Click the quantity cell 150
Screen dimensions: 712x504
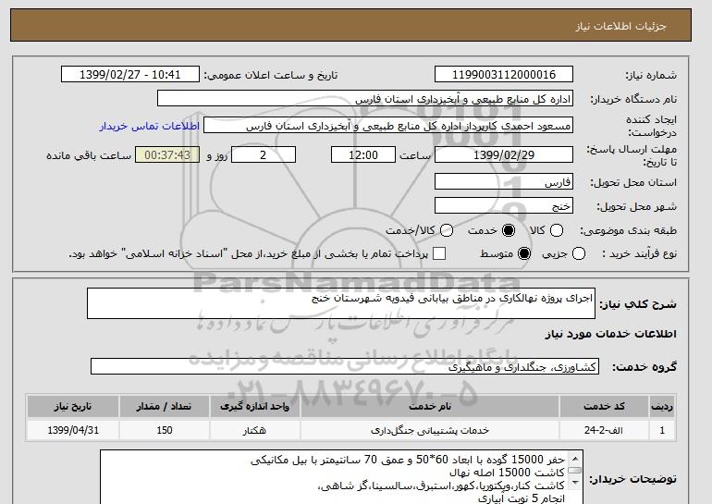[x=165, y=430]
